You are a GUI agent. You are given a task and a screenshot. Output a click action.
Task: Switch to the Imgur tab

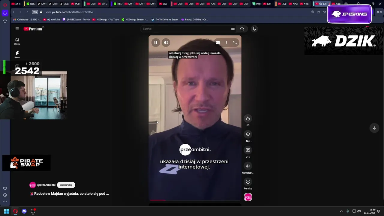pos(256,4)
